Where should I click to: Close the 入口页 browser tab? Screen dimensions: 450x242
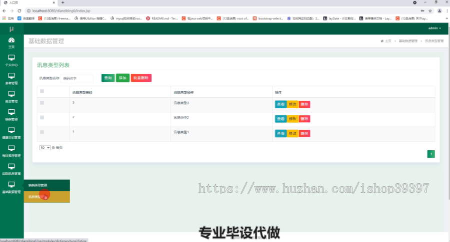coord(53,2)
